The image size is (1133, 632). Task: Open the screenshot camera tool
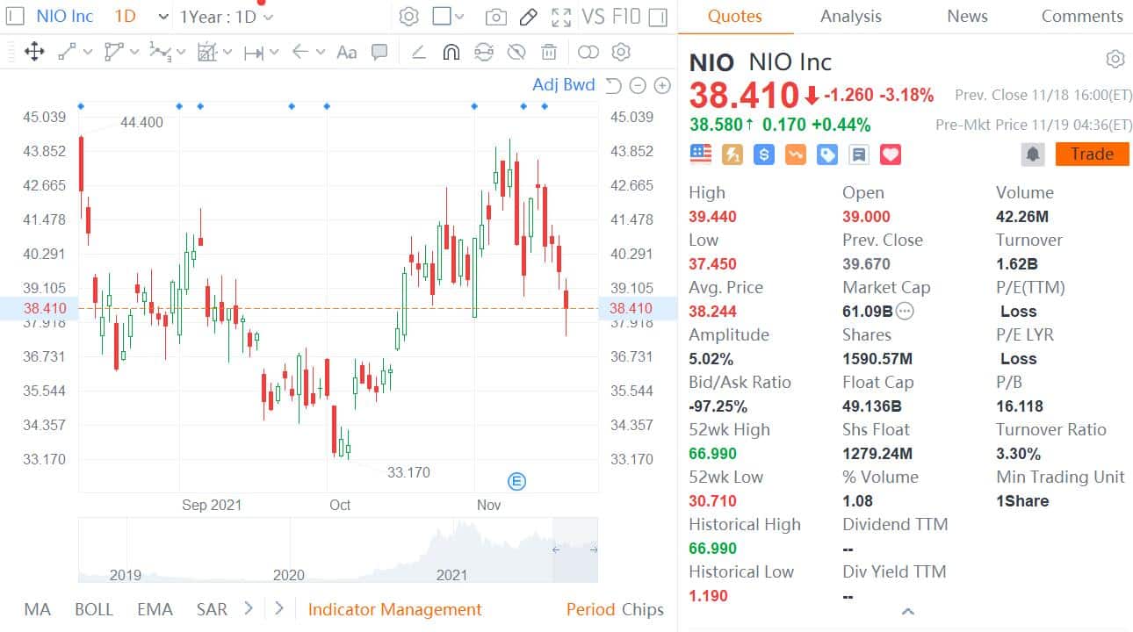pos(494,16)
